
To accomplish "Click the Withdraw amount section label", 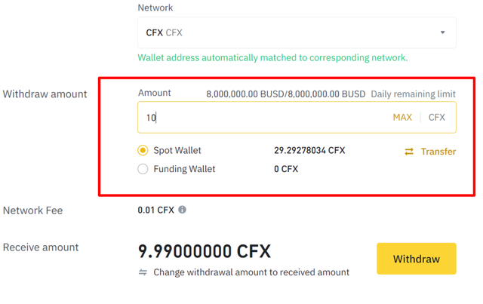I will click(x=45, y=94).
